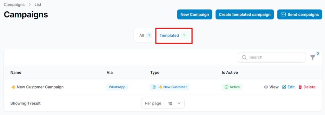Click the filter count badge showing 0
325x115 pixels.
(x=318, y=54)
